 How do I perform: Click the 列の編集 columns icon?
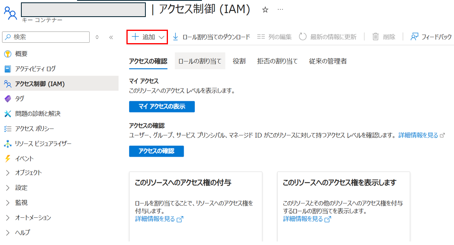click(261, 37)
